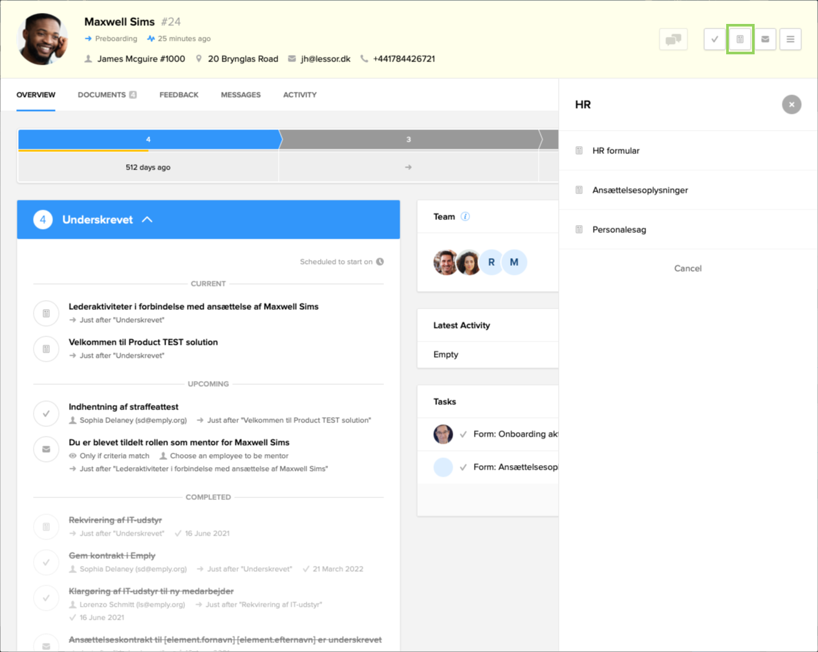Click the Team info icon

pos(465,217)
